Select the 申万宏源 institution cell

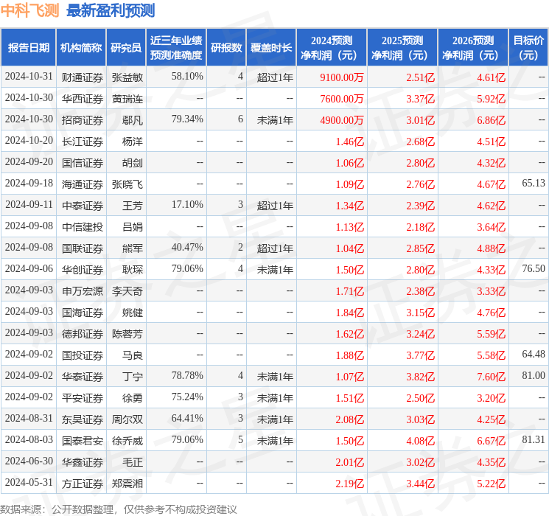click(83, 291)
